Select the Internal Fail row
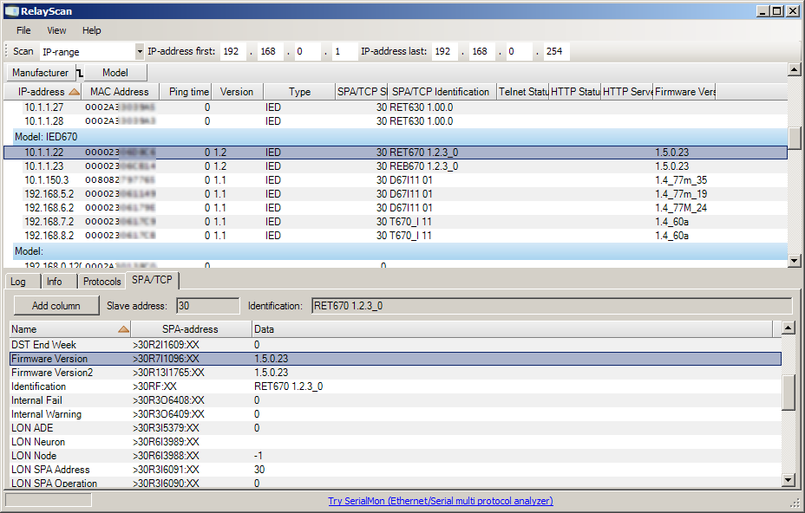The width and height of the screenshot is (805, 513). point(396,400)
